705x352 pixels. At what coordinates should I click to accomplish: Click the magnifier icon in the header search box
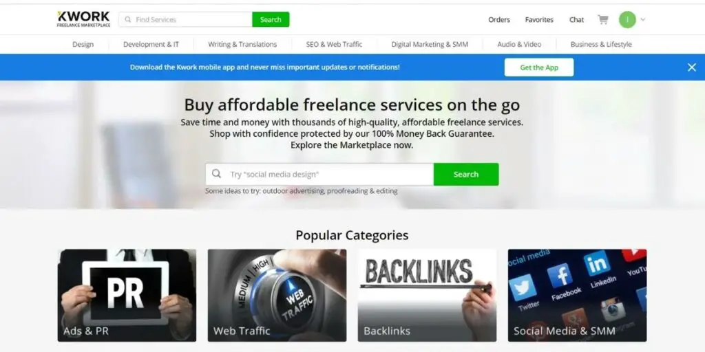128,20
